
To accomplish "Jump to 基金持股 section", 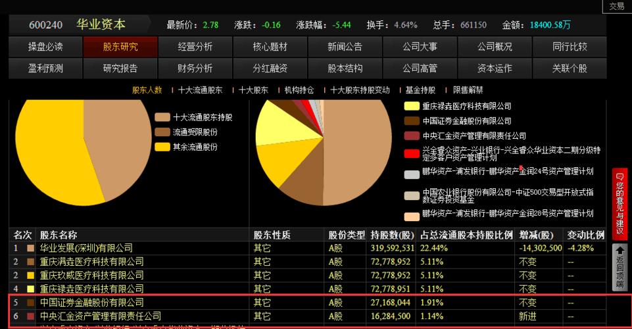I will tap(420, 90).
